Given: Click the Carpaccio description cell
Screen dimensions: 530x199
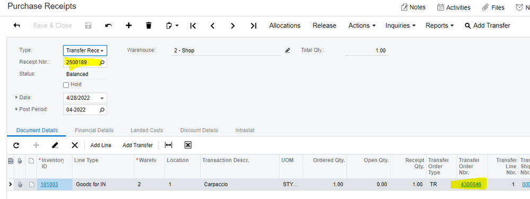Looking at the screenshot, I should click(240, 185).
